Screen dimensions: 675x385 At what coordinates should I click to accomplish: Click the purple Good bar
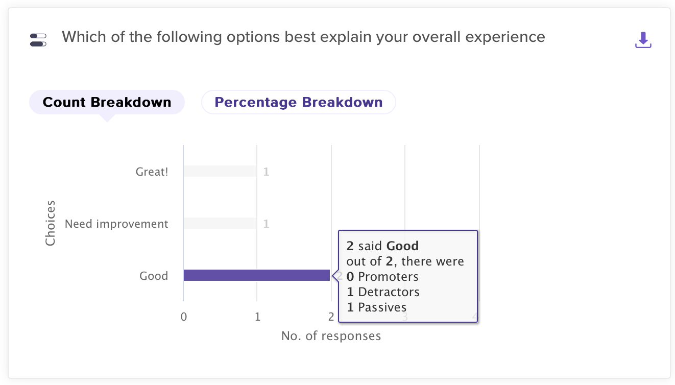(256, 275)
